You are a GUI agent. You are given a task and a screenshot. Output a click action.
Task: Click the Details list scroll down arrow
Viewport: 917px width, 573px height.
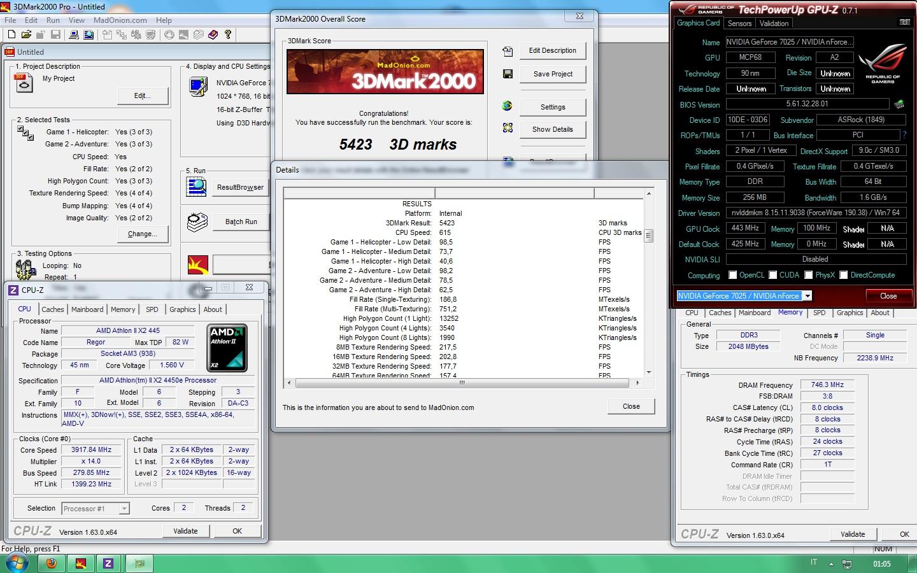point(648,372)
